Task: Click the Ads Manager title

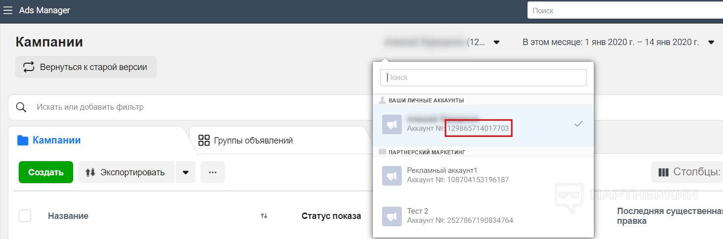Action: [45, 10]
